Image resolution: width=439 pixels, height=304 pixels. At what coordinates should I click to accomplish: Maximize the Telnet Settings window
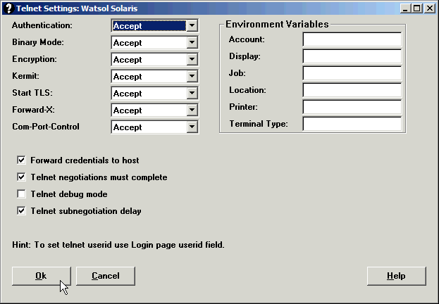[417, 8]
